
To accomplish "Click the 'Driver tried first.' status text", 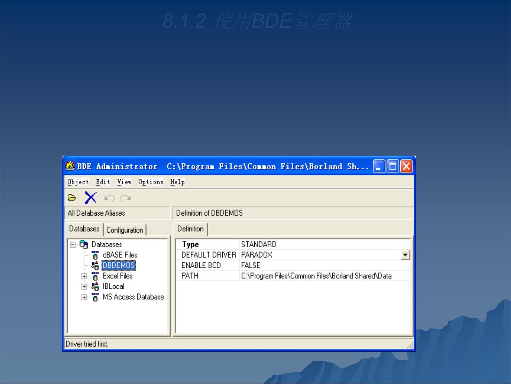I will pos(87,344).
